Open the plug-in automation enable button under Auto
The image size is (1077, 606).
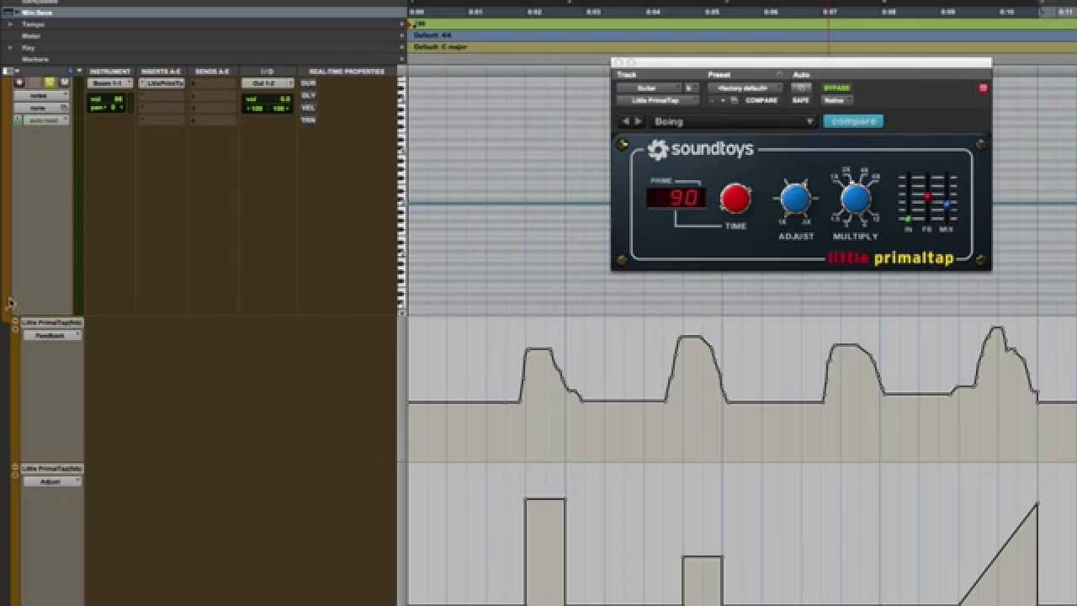[801, 88]
